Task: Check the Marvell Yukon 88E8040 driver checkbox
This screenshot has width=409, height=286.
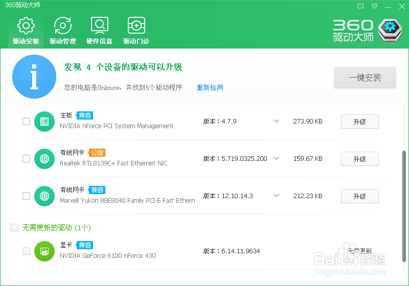Action: (x=27, y=196)
